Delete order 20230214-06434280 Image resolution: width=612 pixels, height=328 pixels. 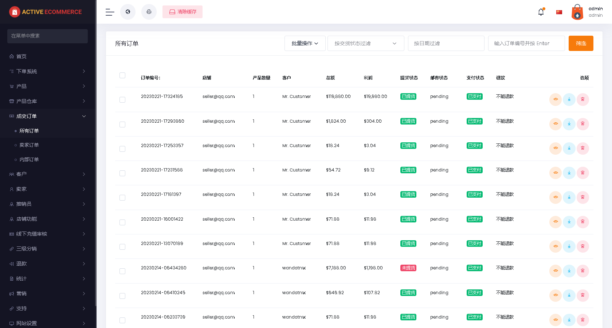582,271
